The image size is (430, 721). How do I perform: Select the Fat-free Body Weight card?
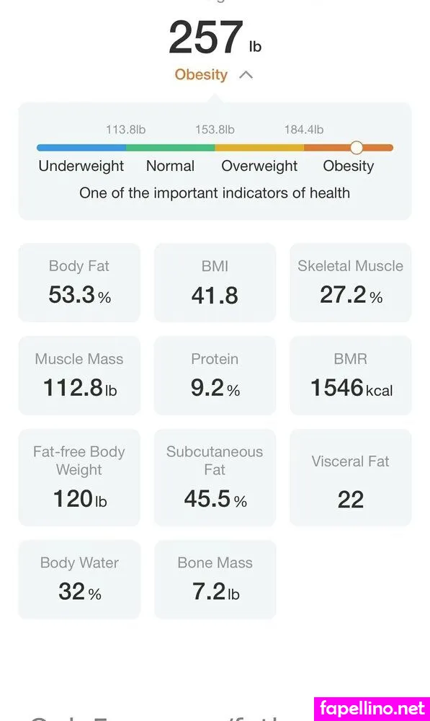79,478
